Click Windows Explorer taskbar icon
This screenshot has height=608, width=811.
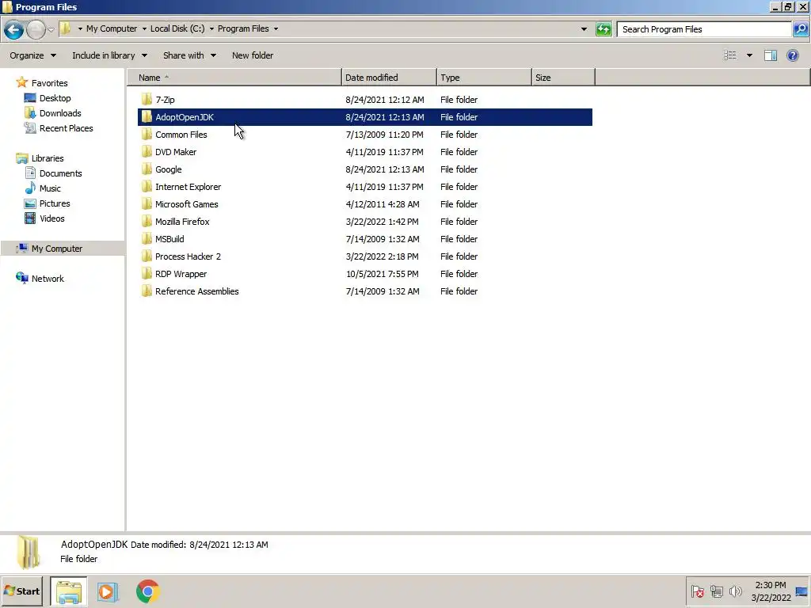[69, 591]
